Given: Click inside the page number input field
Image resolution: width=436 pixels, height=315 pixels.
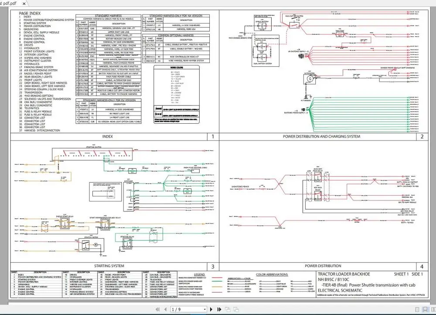Looking at the screenshot, I should 185,309.
